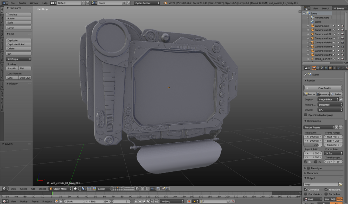Open the Cycles Render engine dropdown
The image size is (348, 204).
click(147, 3)
